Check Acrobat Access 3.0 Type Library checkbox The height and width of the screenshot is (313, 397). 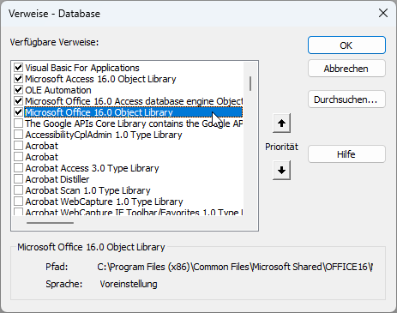pyautogui.click(x=19, y=168)
